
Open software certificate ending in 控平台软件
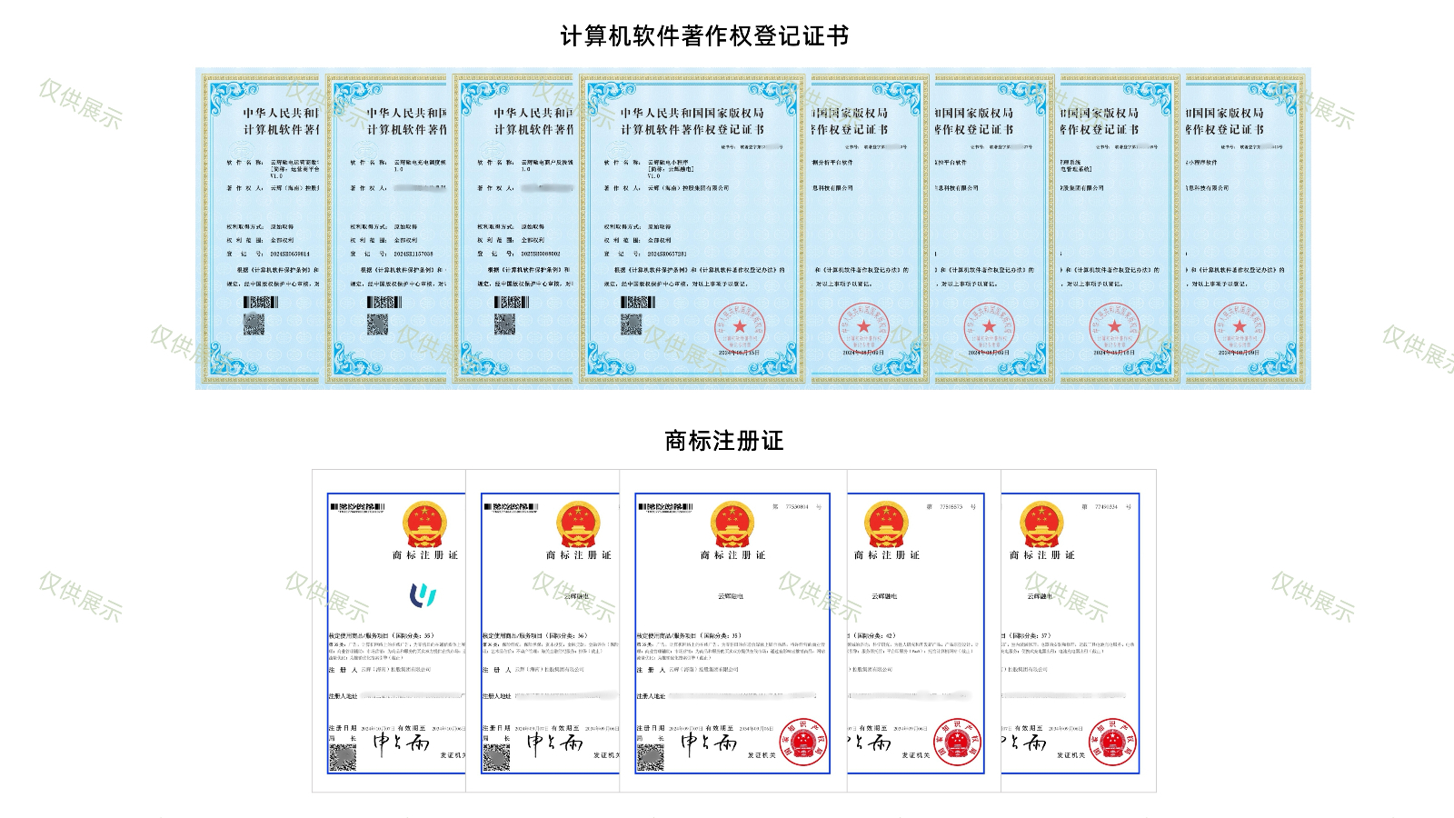point(993,229)
